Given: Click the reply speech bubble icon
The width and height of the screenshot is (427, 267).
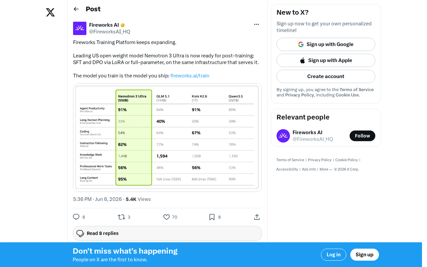Looking at the screenshot, I should point(76,217).
